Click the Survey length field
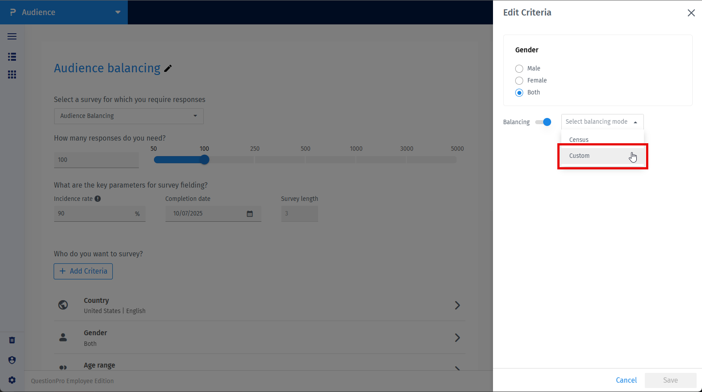This screenshot has width=702, height=392. pos(300,214)
